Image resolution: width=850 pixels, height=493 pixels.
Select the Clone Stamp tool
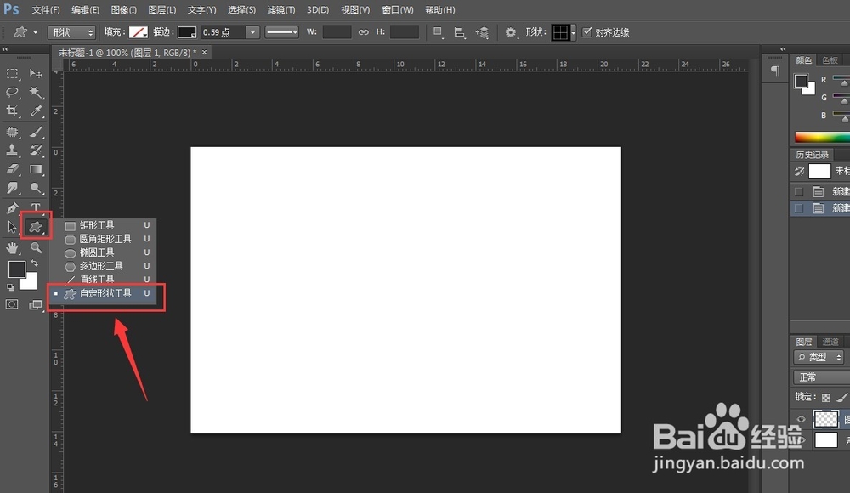(x=12, y=150)
